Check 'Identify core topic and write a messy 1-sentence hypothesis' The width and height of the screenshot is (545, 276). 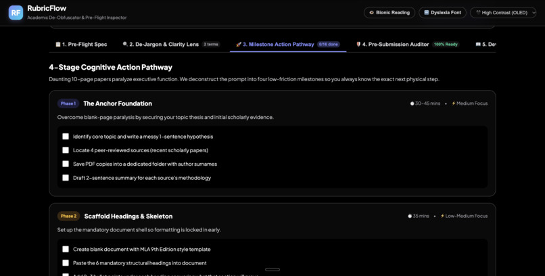[66, 136]
